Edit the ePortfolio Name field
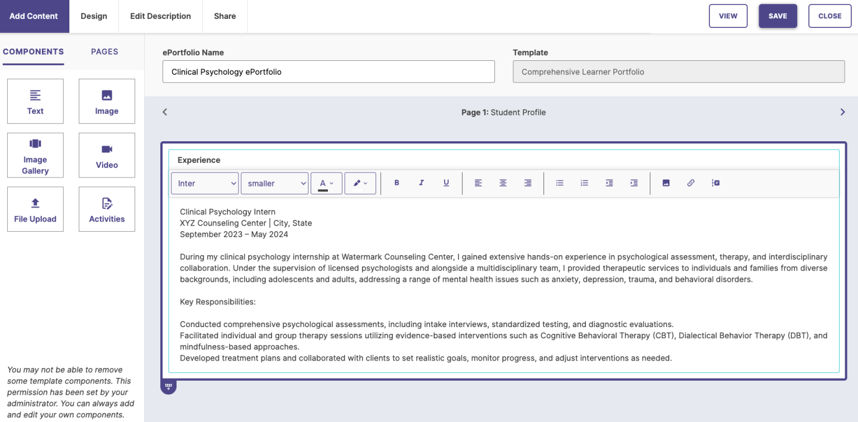The image size is (858, 422). (x=328, y=71)
